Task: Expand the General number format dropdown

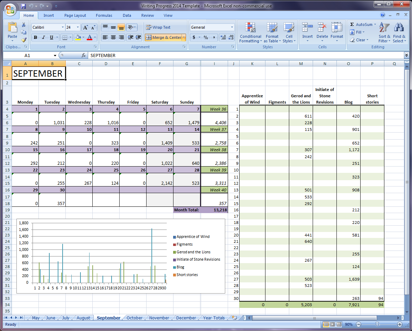Action: tap(232, 27)
